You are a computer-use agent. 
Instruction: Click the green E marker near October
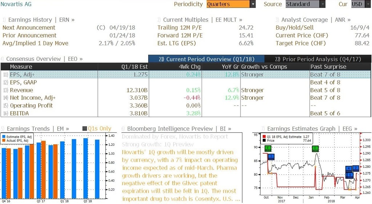268,149
